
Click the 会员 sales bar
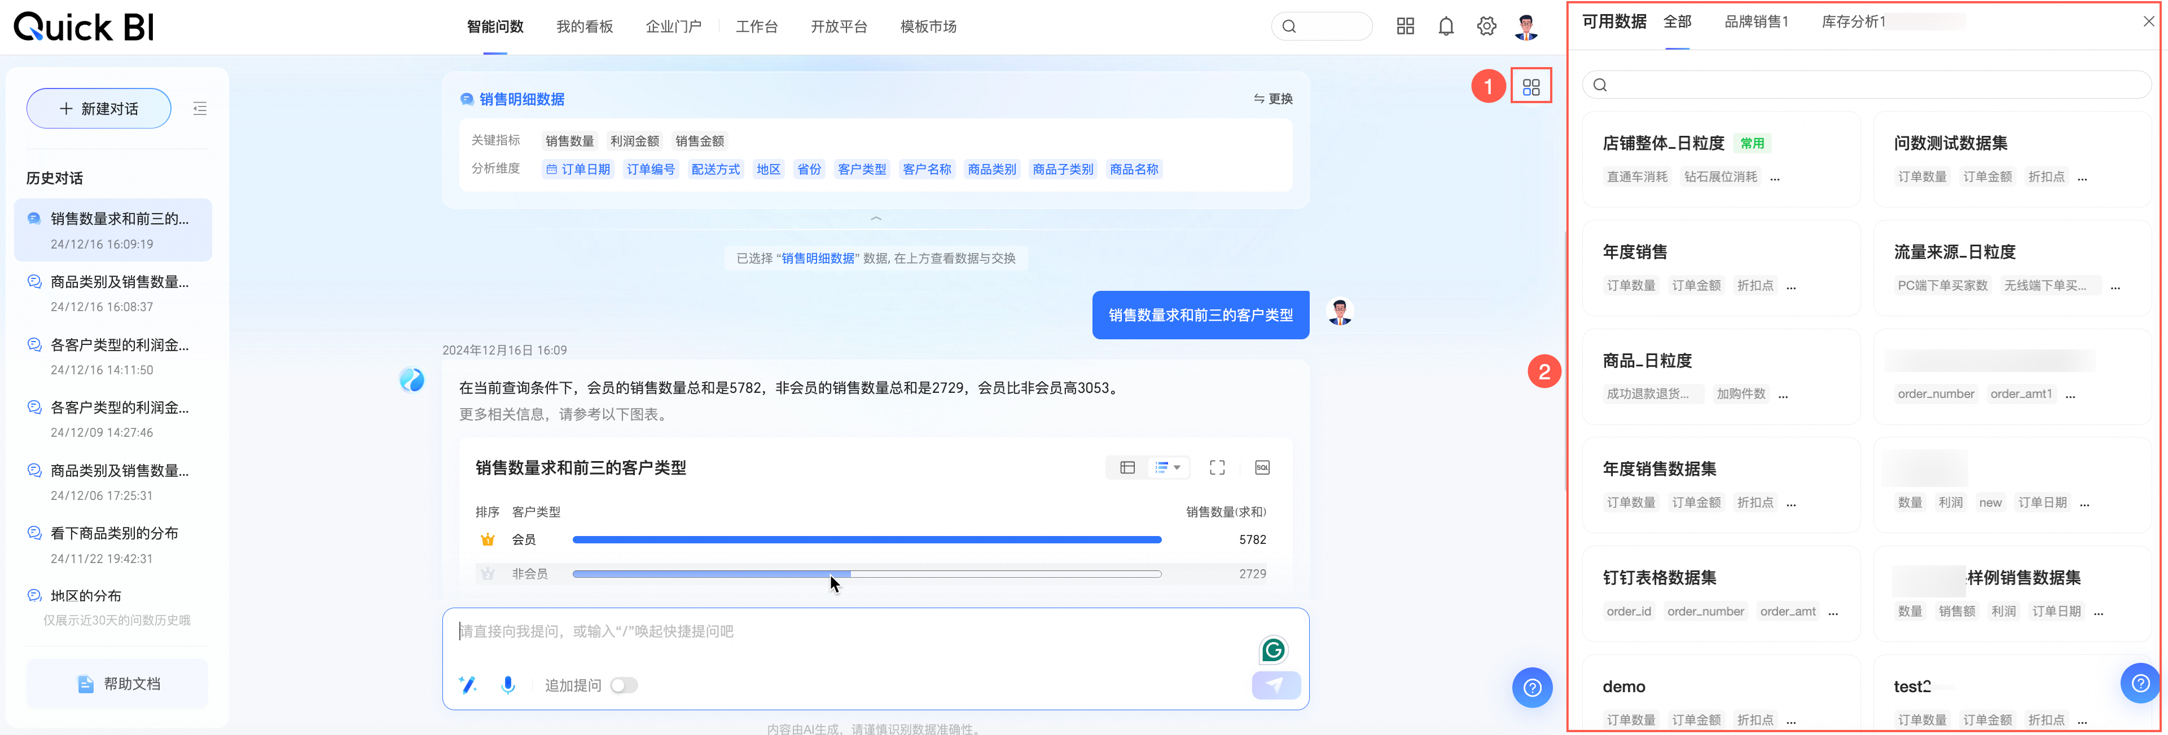(867, 540)
